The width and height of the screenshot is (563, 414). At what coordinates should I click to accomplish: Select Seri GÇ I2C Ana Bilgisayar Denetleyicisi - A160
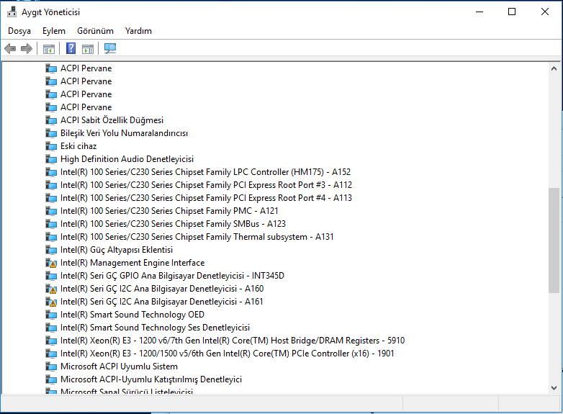[x=162, y=289]
